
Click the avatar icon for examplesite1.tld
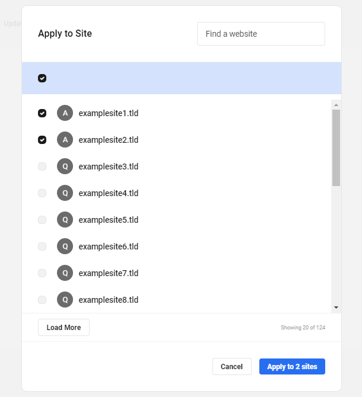pyautogui.click(x=65, y=113)
